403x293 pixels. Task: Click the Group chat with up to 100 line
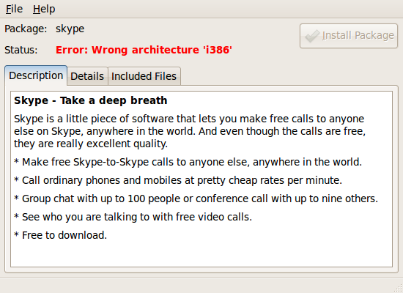[196, 199]
